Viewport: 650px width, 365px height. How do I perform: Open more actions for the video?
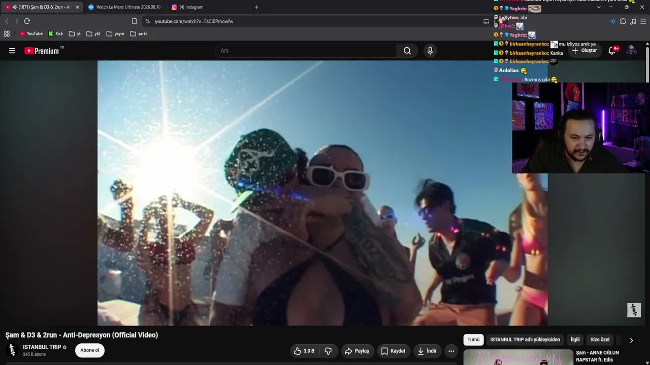[x=451, y=351]
